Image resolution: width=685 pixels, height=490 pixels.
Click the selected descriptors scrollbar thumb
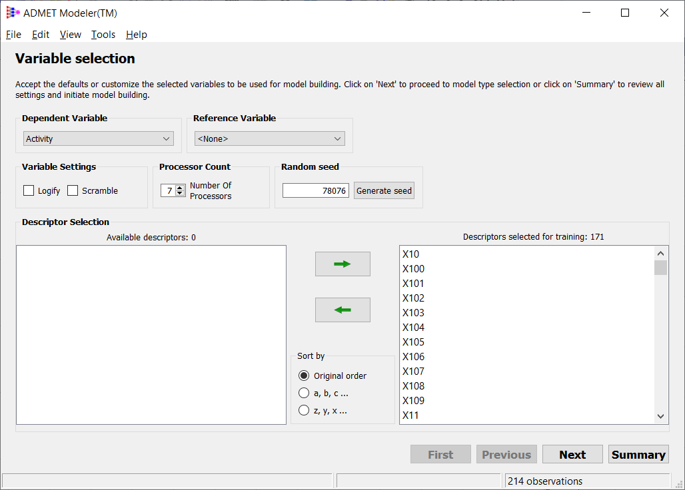pos(660,268)
